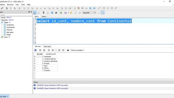174x98 pixels.
Task: Select the Tables node
Action: pyautogui.click(x=6, y=22)
